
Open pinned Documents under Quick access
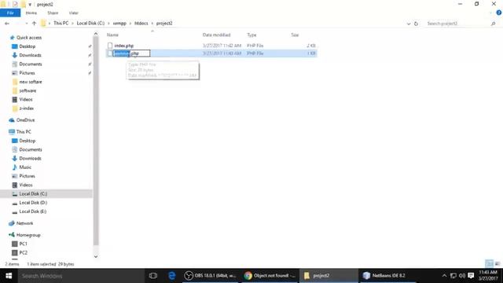(x=31, y=64)
